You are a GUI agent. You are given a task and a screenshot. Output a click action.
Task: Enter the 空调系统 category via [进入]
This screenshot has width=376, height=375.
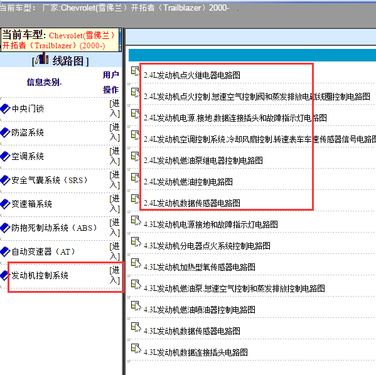pos(115,156)
